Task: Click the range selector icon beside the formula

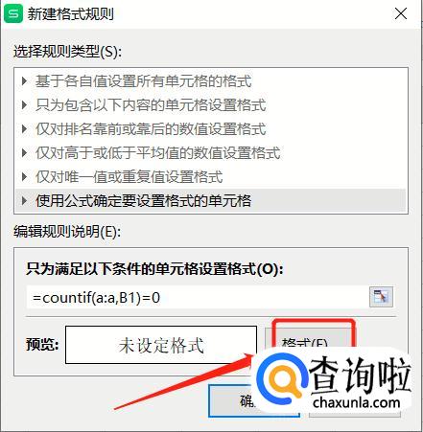Action: click(x=381, y=297)
